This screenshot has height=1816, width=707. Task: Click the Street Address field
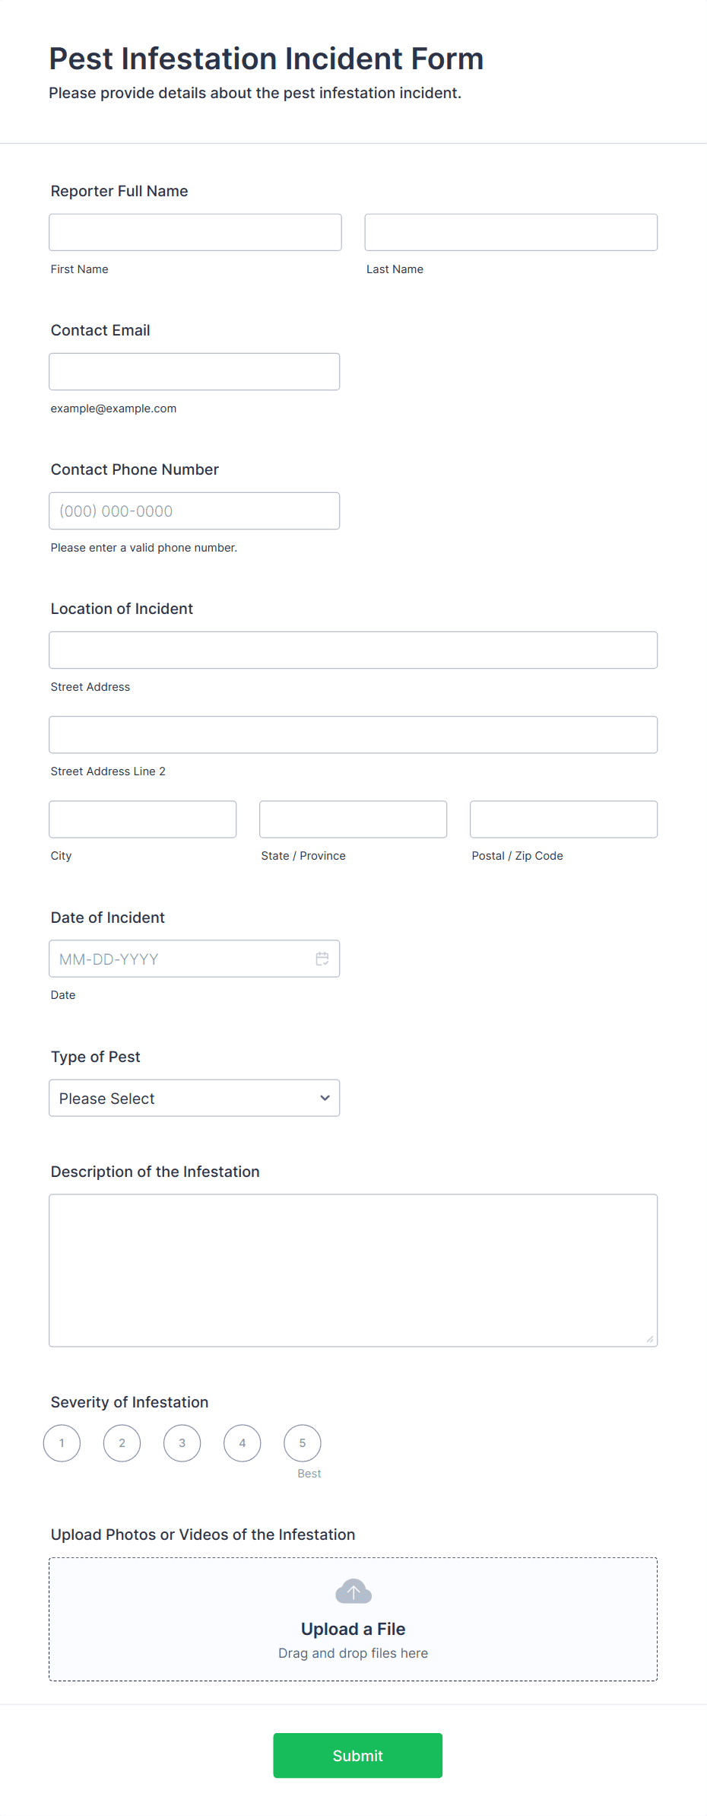(x=353, y=650)
